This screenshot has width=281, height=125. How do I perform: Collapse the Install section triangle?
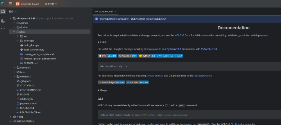99,42
